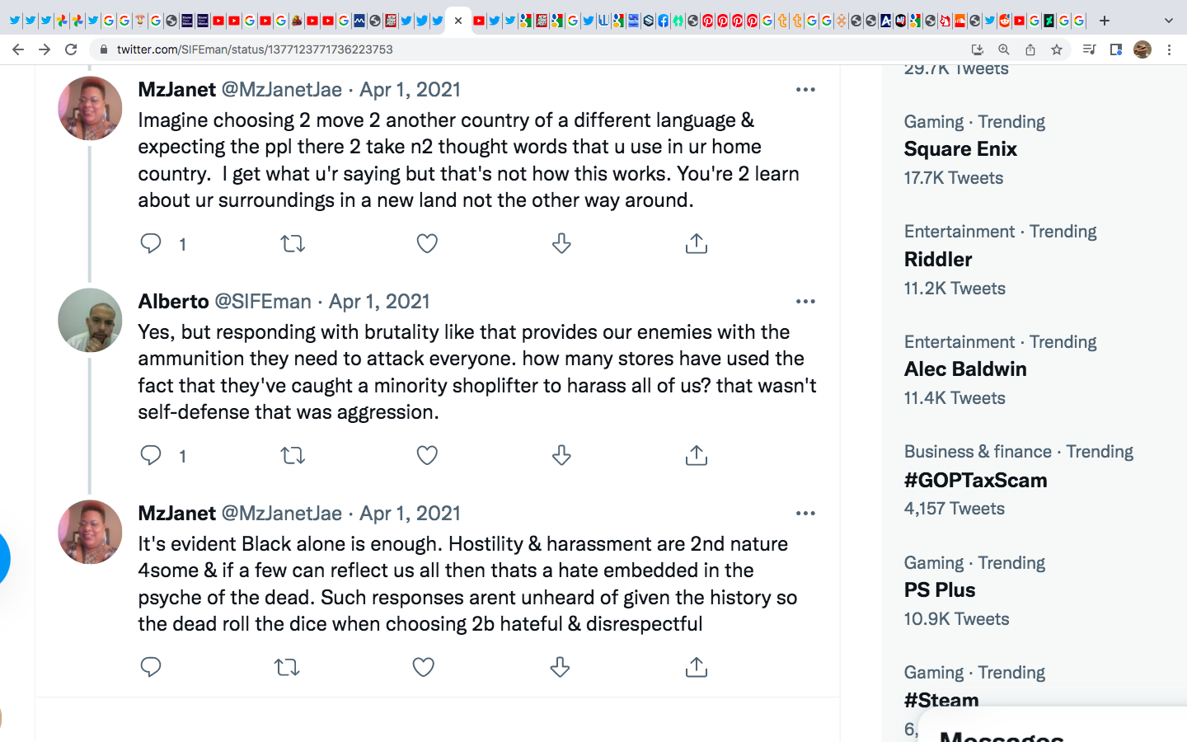
Task: Open Alberto's profile picture
Action: [x=90, y=320]
